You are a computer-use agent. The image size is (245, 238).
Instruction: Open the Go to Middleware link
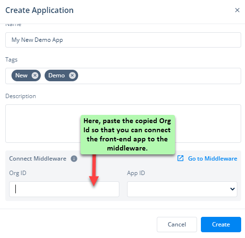212,159
